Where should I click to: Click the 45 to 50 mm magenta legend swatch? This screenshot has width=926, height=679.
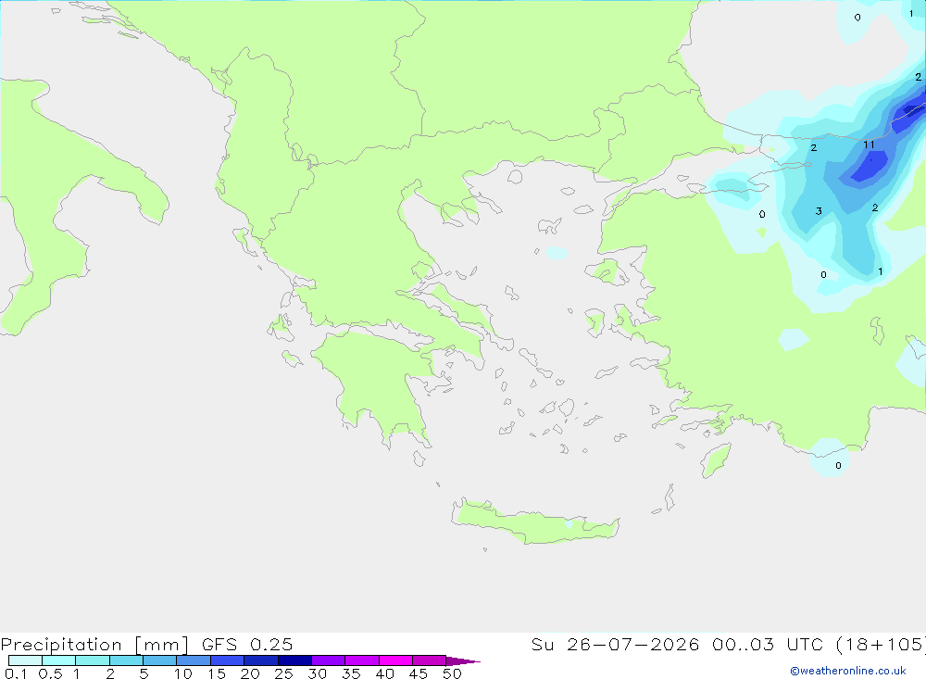pyautogui.click(x=429, y=660)
